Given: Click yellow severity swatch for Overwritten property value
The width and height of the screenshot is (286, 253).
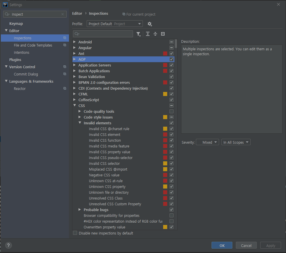Looking at the screenshot, I should tap(165, 227).
